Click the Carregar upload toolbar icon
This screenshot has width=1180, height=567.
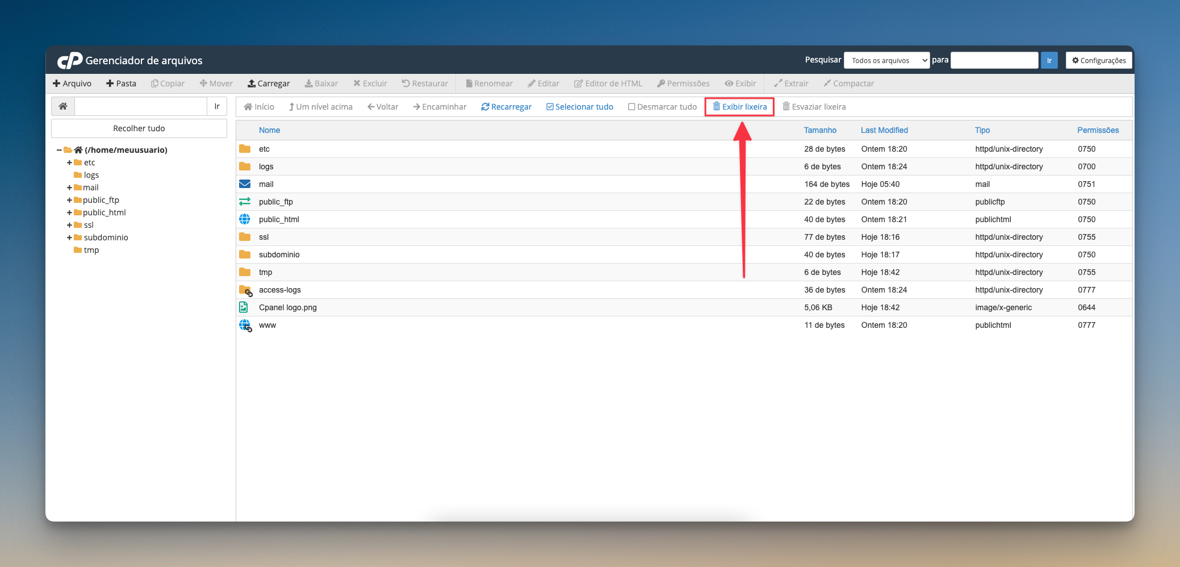[252, 84]
